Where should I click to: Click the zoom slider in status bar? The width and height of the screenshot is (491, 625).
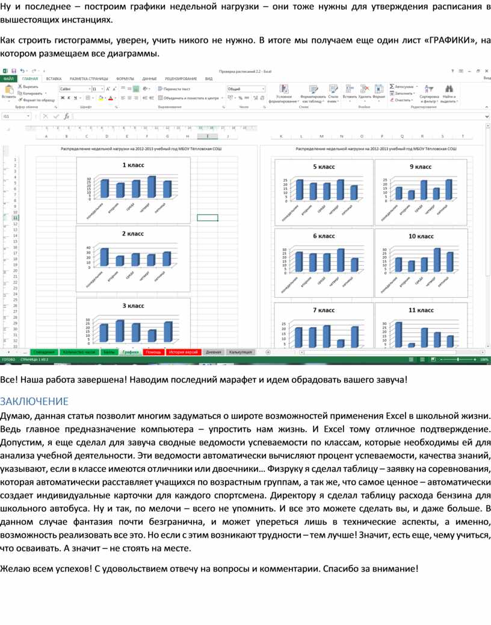pos(457,359)
